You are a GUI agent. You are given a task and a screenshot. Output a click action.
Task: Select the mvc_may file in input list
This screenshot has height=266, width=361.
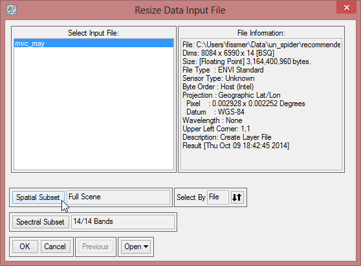point(94,43)
